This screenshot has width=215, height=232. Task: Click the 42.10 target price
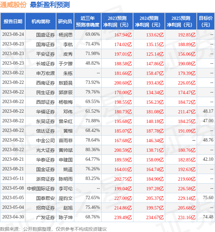(x=208, y=159)
